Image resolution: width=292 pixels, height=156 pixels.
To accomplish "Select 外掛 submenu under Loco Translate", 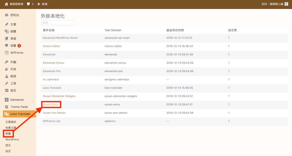I will click(7, 134).
